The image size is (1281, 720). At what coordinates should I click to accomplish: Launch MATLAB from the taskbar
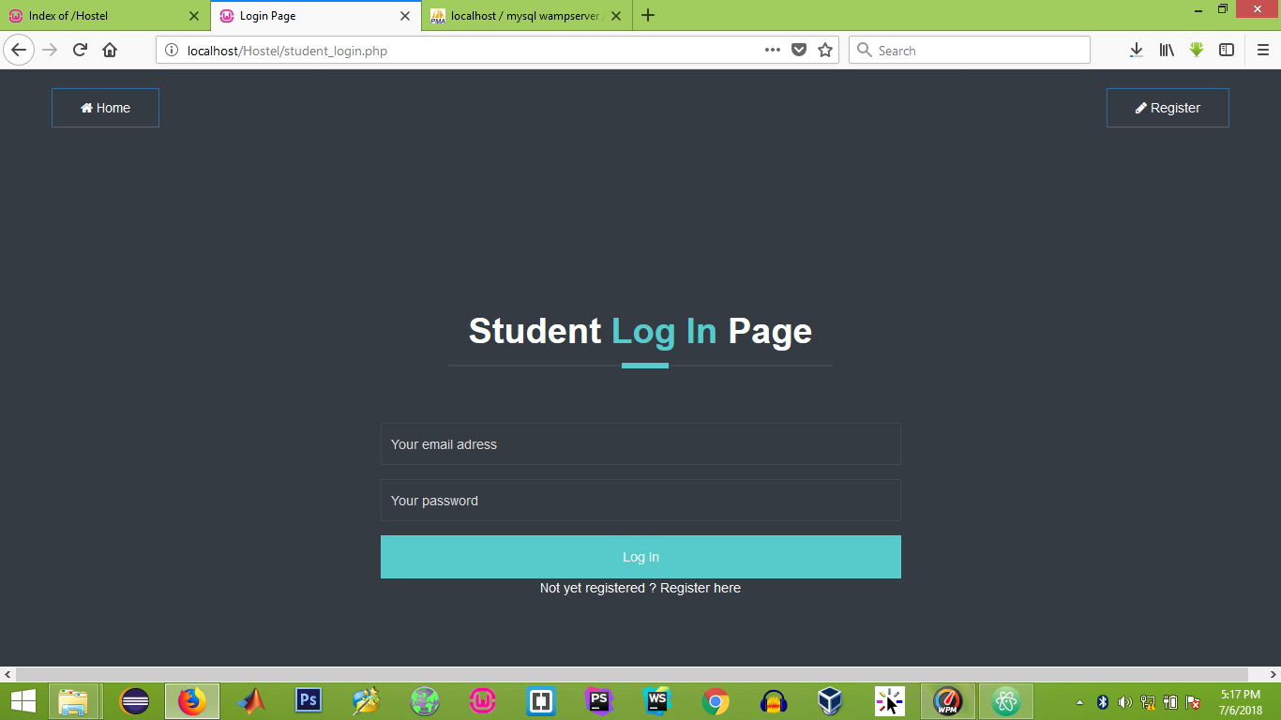point(249,700)
